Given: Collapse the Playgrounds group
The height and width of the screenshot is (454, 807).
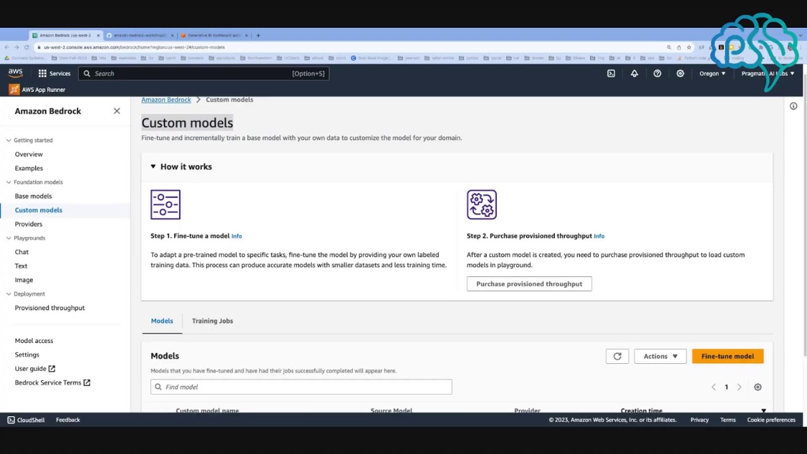Looking at the screenshot, I should point(9,238).
